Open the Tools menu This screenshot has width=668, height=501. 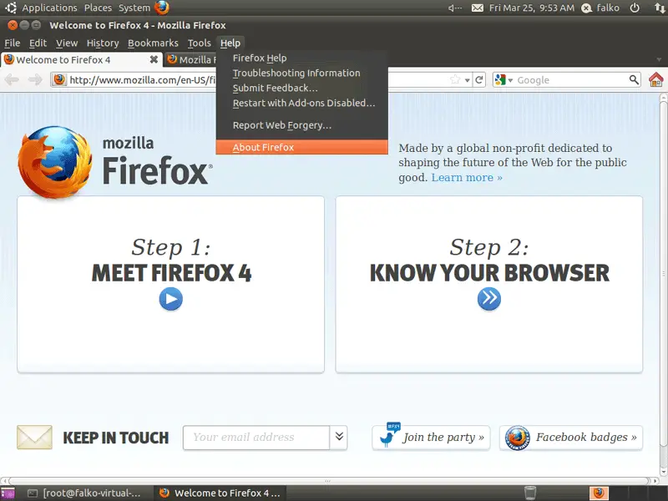point(200,43)
